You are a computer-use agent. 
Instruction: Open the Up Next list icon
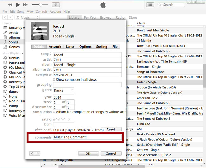pos(150,5)
